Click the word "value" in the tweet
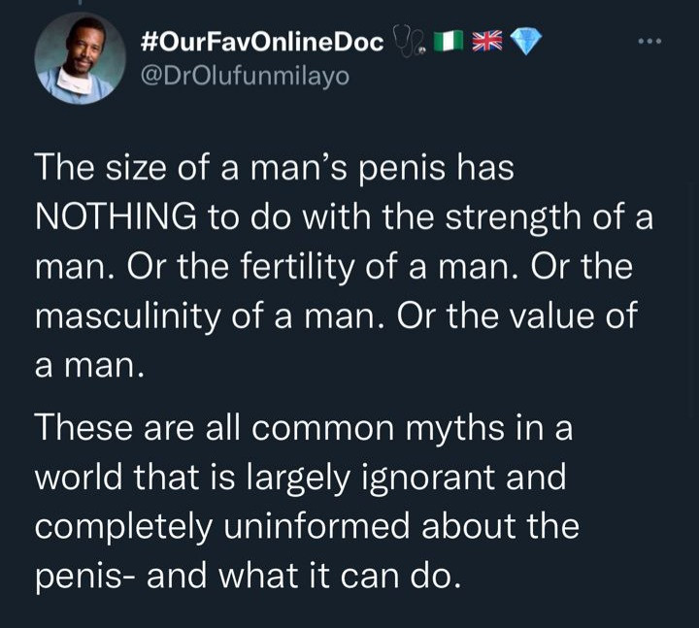699x628 pixels. point(551,315)
